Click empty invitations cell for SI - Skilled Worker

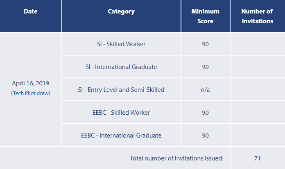click(257, 44)
